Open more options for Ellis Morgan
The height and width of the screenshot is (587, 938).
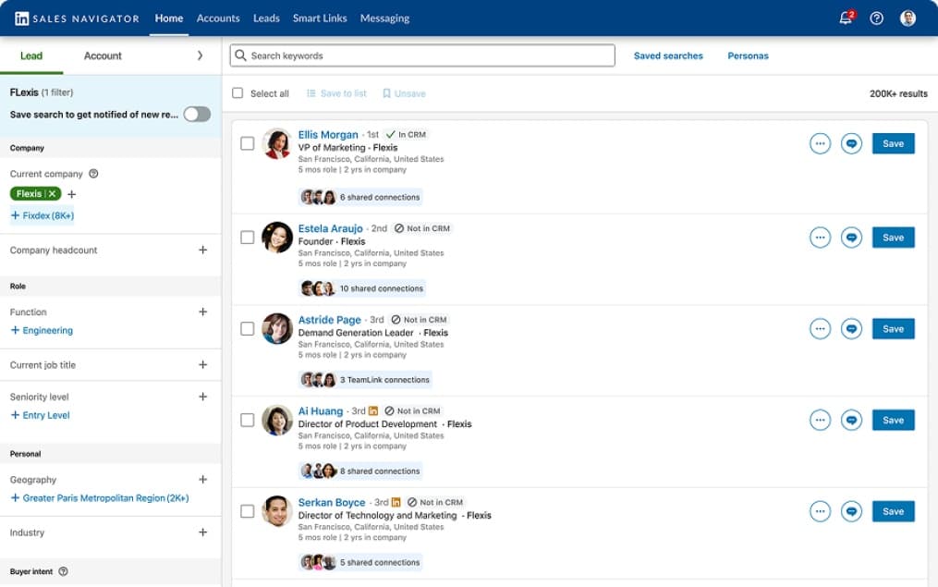click(x=820, y=143)
